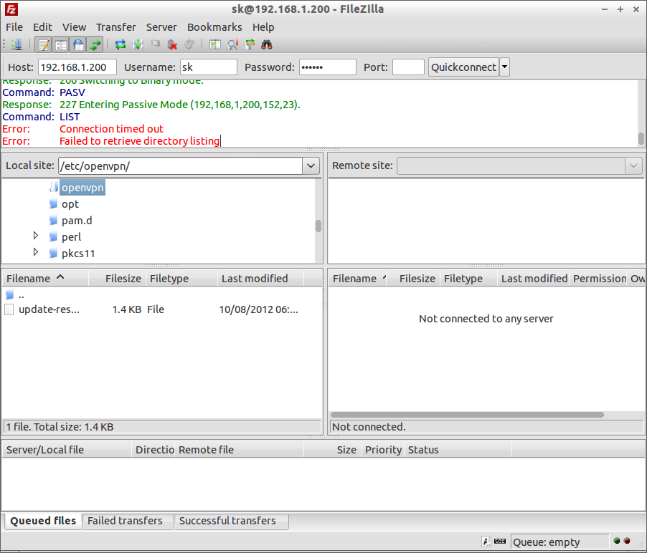Open the View menu
The height and width of the screenshot is (553, 647).
[75, 27]
